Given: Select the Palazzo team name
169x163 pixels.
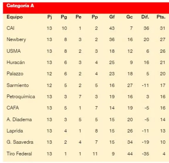Looking at the screenshot, I should pos(15,74).
